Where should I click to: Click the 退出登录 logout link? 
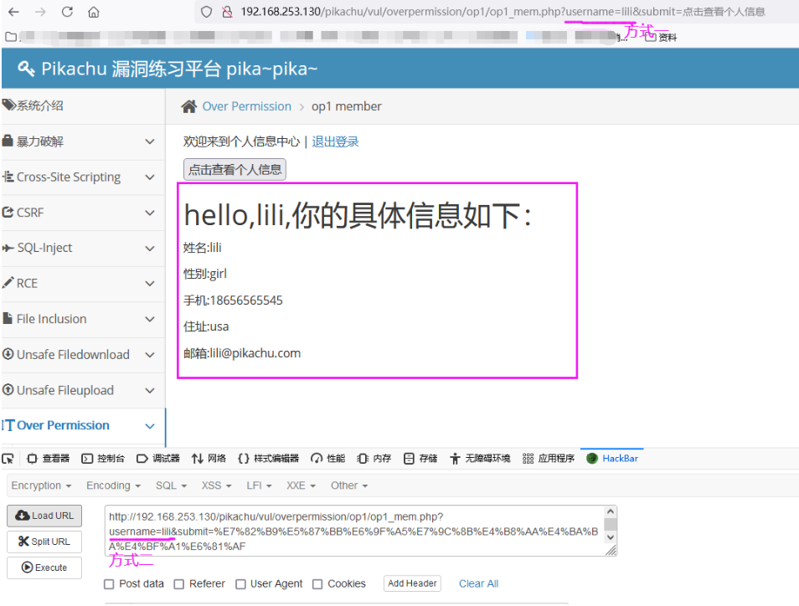(x=335, y=141)
